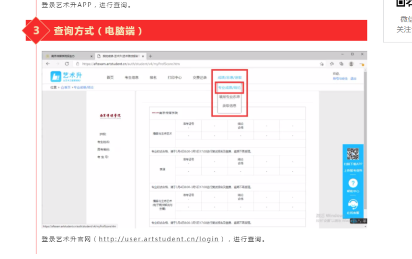Open the 成绩/志愿/录取 dropdown menu
Image resolution: width=412 pixels, height=259 pixels.
pos(229,77)
